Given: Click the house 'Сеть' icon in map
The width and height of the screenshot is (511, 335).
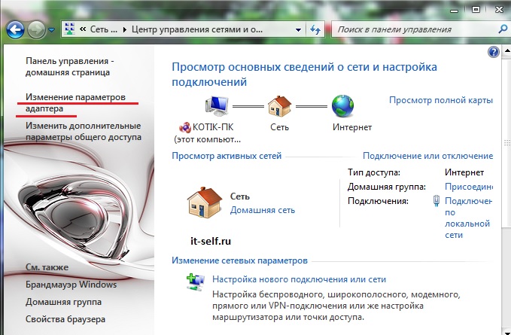Looking at the screenshot, I should click(x=280, y=106).
